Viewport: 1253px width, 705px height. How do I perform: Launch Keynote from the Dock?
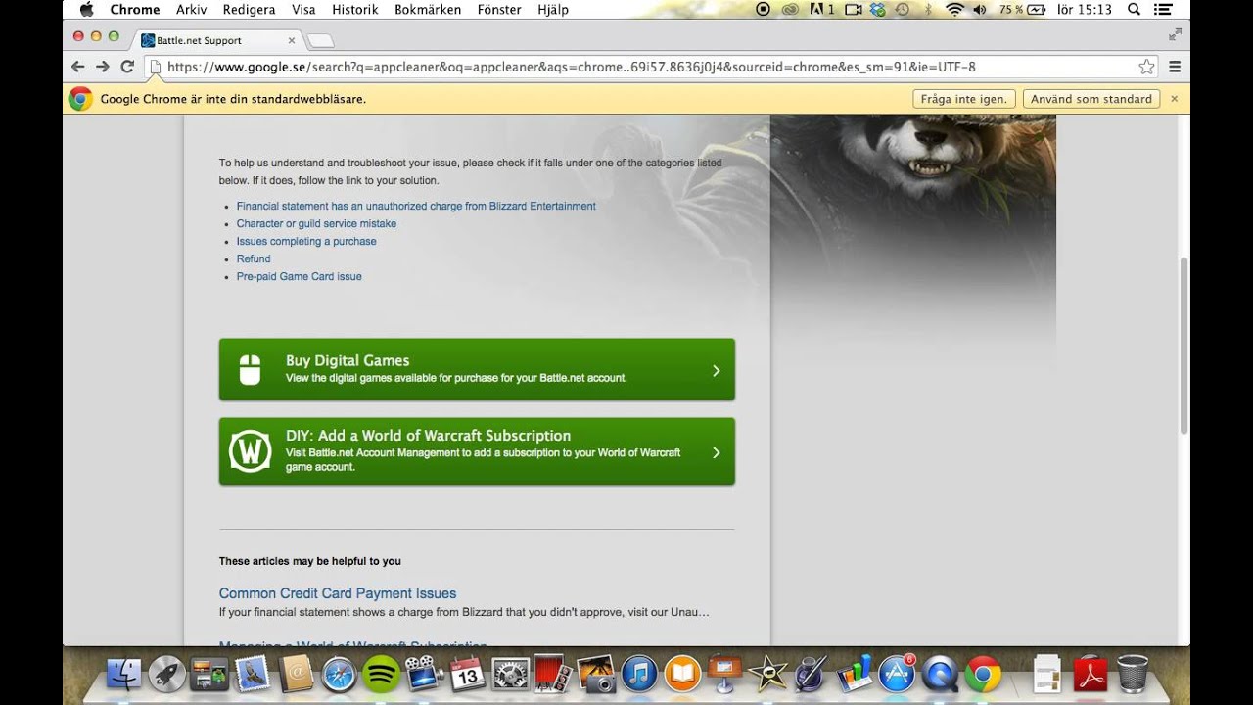click(x=725, y=675)
